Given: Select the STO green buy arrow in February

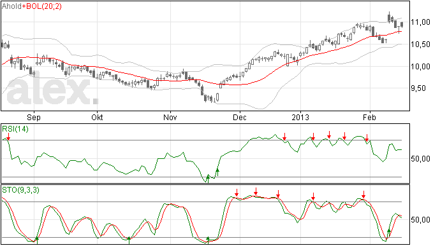Looking at the screenshot, I should pyautogui.click(x=388, y=233).
